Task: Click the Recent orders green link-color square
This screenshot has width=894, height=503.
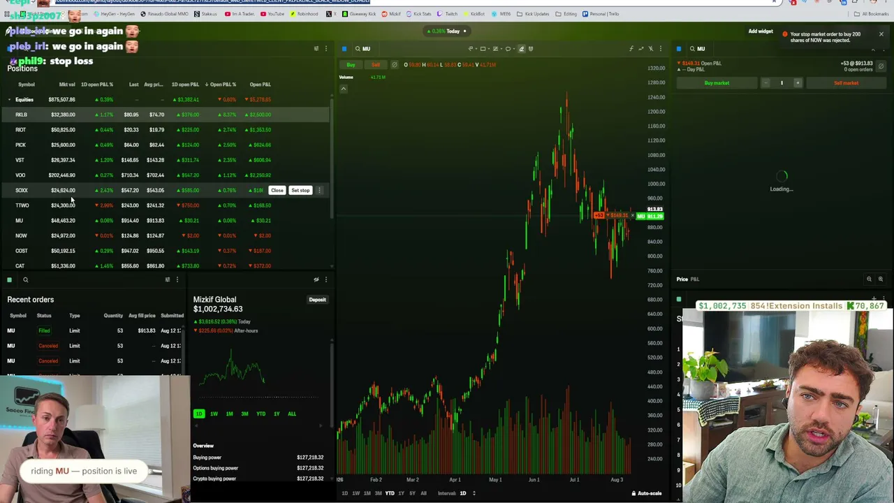Action: pyautogui.click(x=10, y=280)
